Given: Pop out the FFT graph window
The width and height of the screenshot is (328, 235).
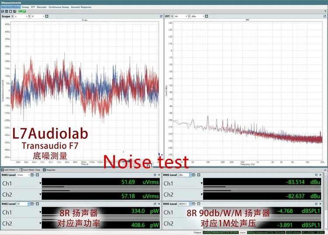Looking at the screenshot, I should pos(325,16).
